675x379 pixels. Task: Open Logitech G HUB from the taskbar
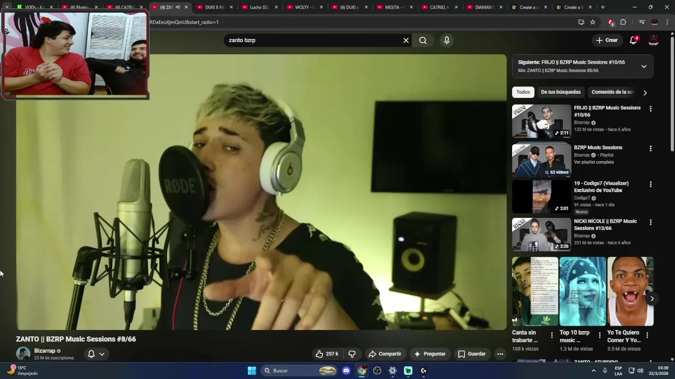click(423, 371)
